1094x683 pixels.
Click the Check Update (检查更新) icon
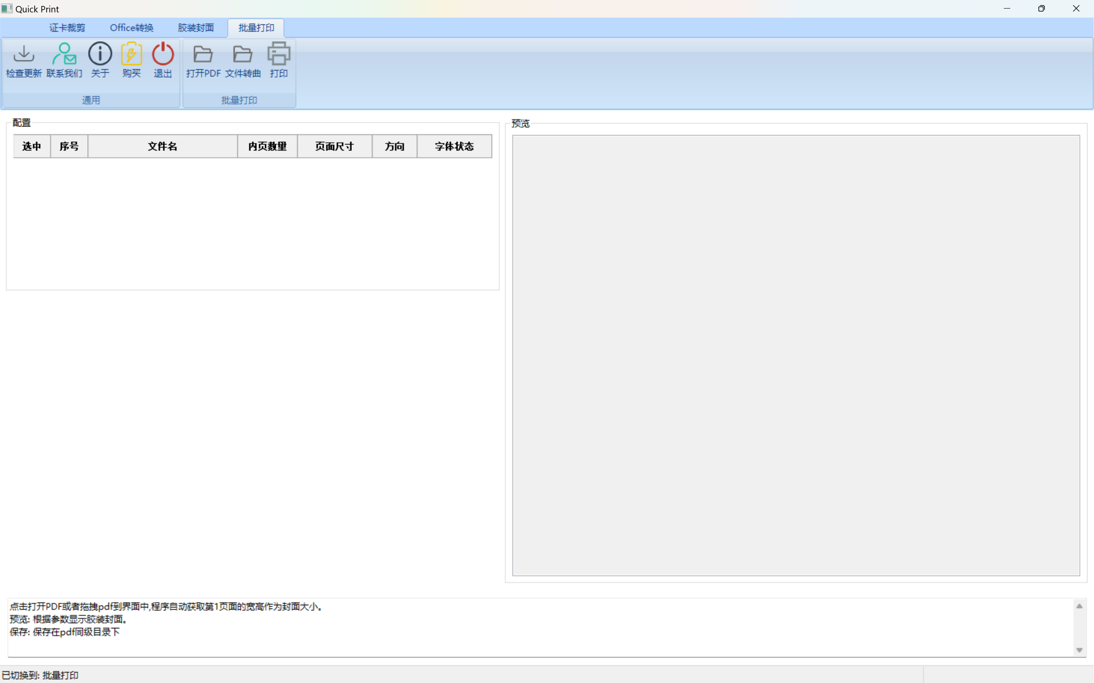[24, 55]
